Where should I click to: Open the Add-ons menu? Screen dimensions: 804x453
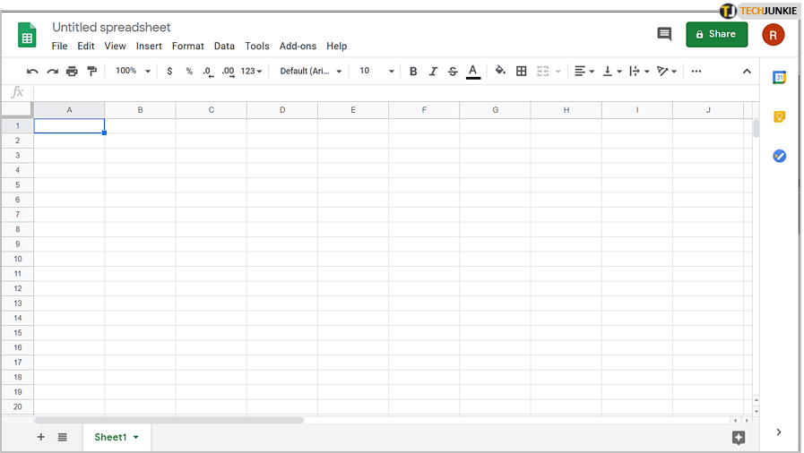click(298, 47)
